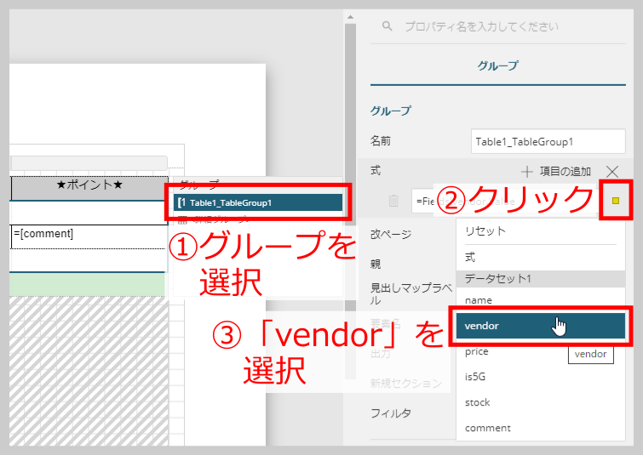Click the 親 property label
Screen dimensions: 643x455
(x=376, y=264)
